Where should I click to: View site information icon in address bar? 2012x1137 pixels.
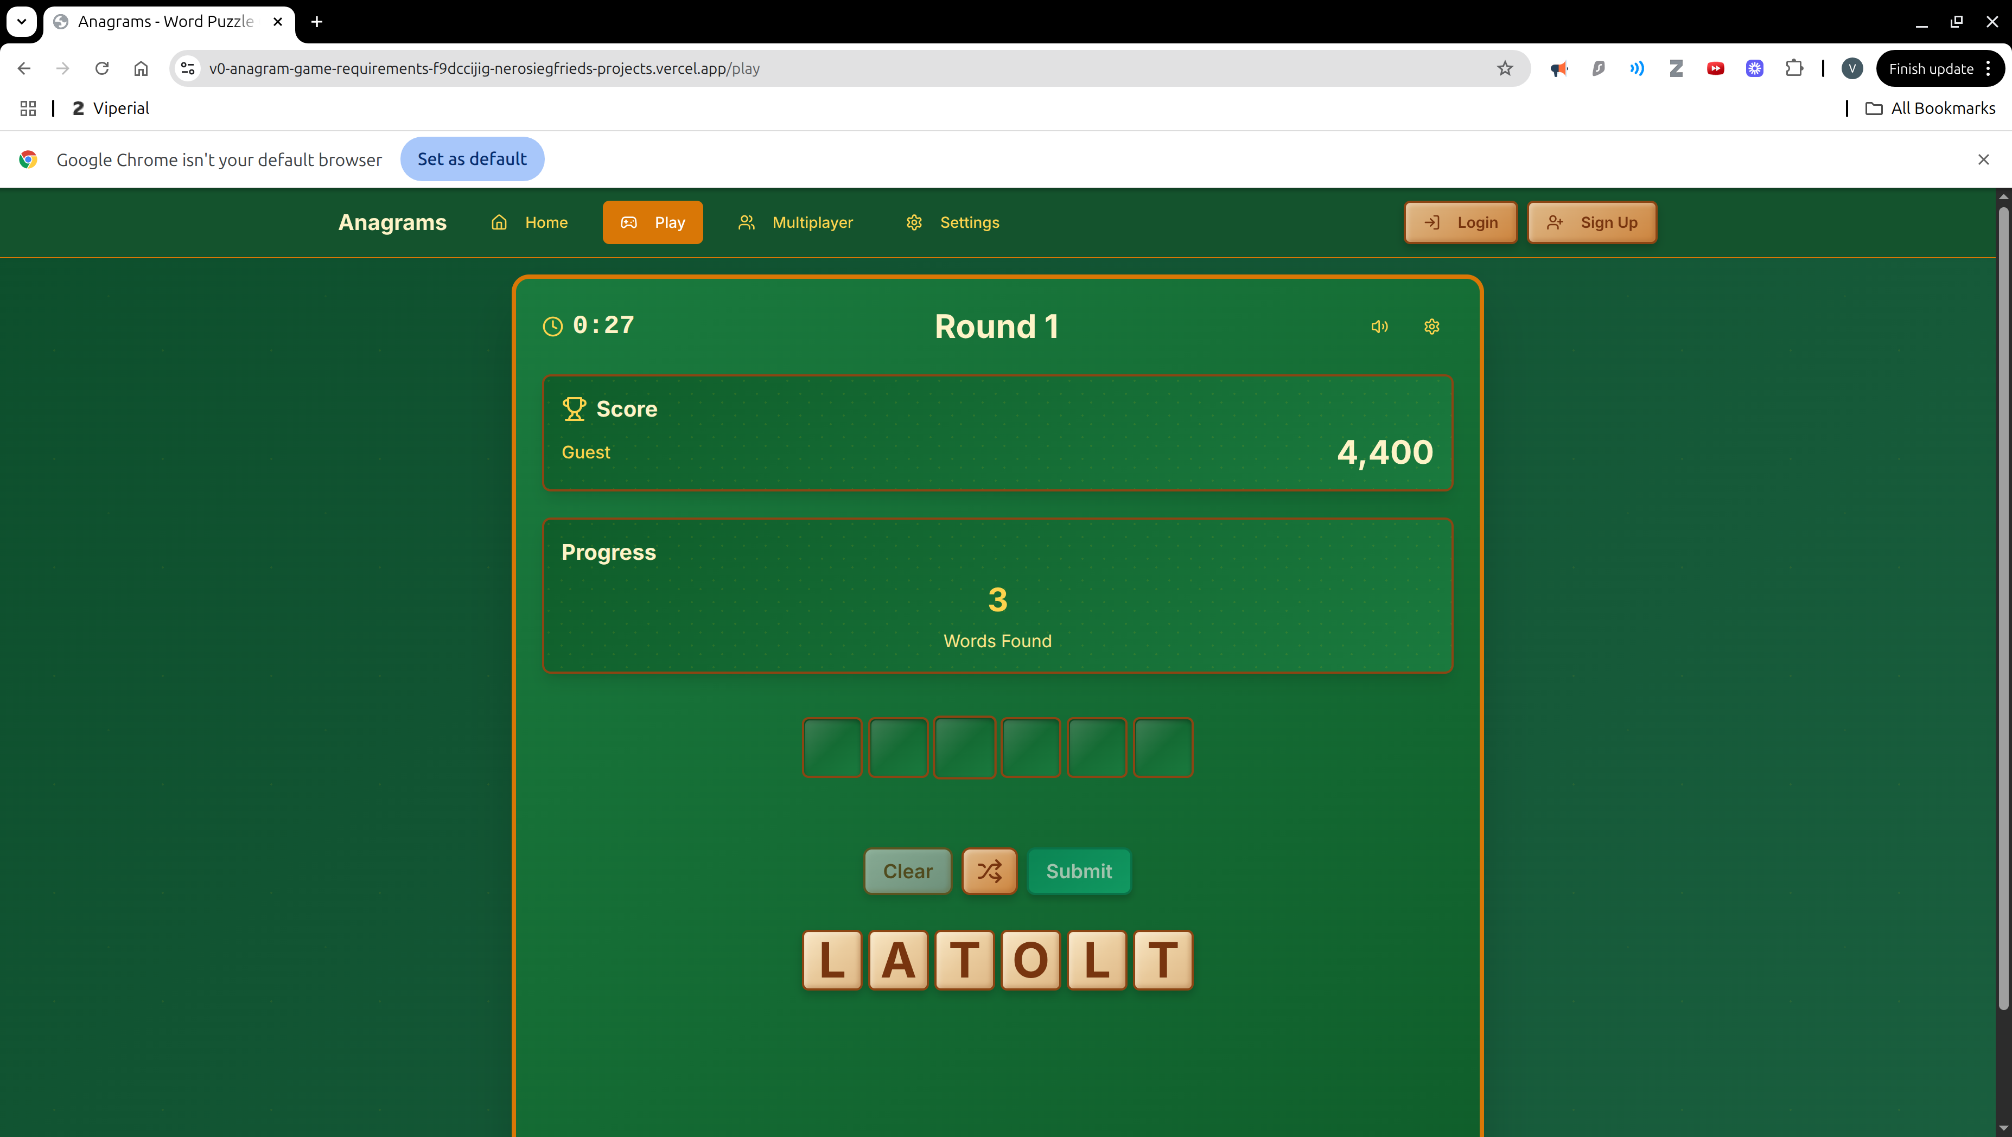187,69
